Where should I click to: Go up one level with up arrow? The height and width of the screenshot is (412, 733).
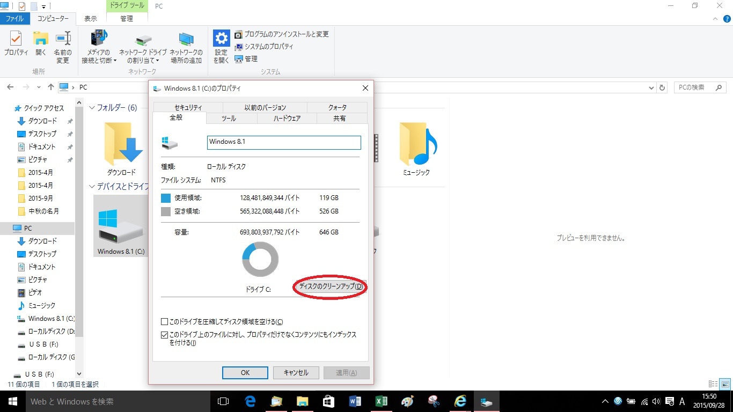[50, 87]
